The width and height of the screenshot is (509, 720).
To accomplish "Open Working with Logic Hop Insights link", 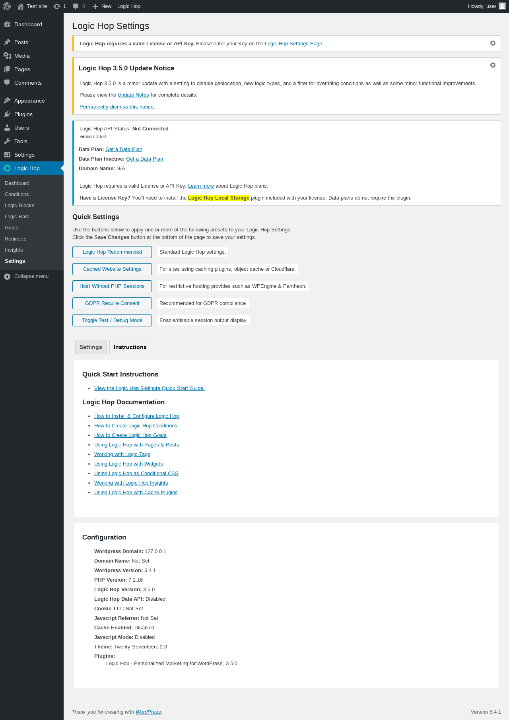I will (x=131, y=483).
